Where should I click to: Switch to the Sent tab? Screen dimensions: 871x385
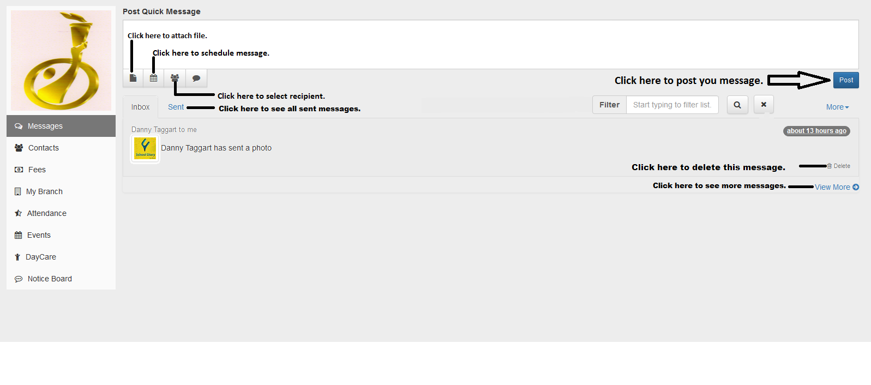[x=176, y=107]
